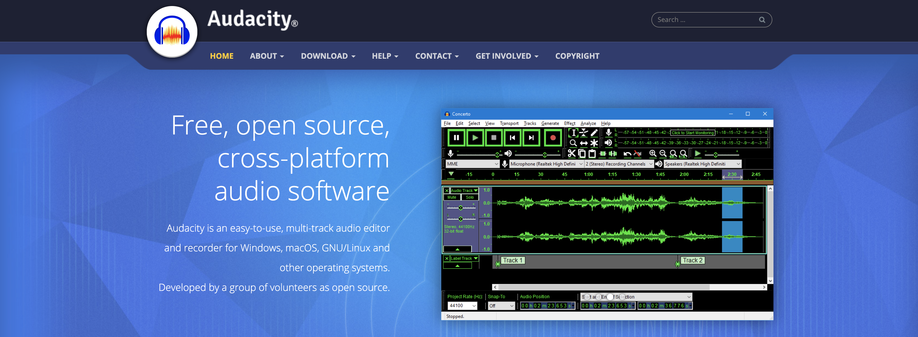918x337 pixels.
Task: Open the GET INVOLVED navigation dropdown
Action: [507, 56]
